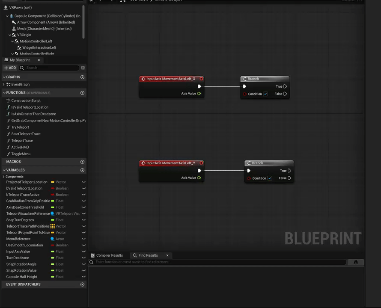
Task: Click Axis Value pin of MovementAxisLeft_Y node
Action: pyautogui.click(x=199, y=178)
